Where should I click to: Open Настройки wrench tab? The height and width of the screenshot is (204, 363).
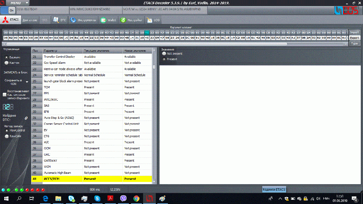[x=131, y=20]
